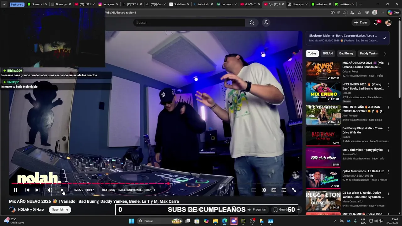Viewport: 402px width, 226px height.
Task: Click the taskbar Buscar search box
Action: [160, 221]
